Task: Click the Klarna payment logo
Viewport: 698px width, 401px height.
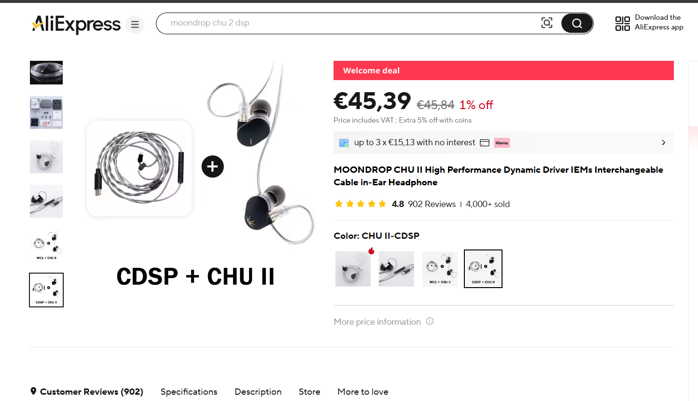Action: pyautogui.click(x=502, y=143)
